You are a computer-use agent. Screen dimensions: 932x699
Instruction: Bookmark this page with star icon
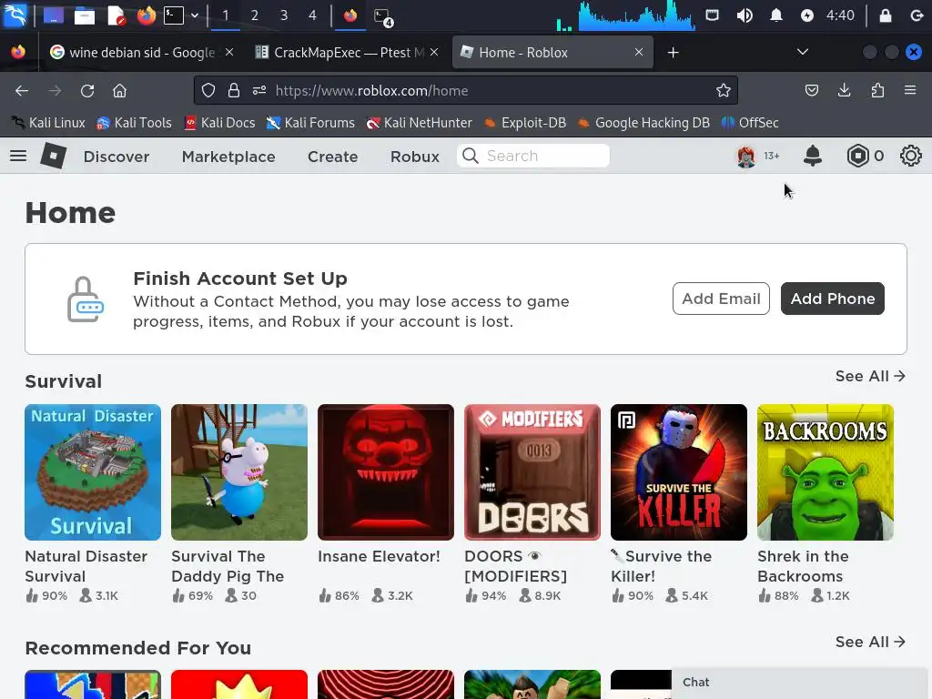click(x=723, y=90)
